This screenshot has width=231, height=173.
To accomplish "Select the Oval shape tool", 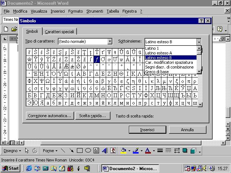I will tap(88, 151).
